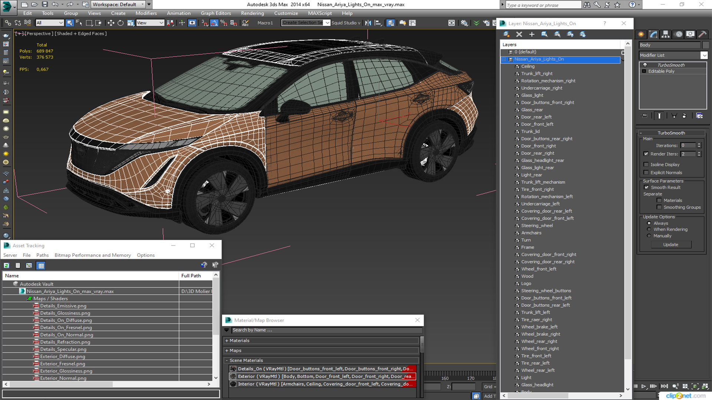Open the Modifiers menu
Screen dimensions: 712x400
tap(146, 13)
